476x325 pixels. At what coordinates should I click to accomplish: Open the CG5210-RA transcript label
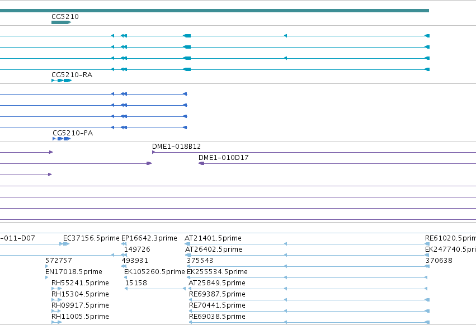coord(72,75)
